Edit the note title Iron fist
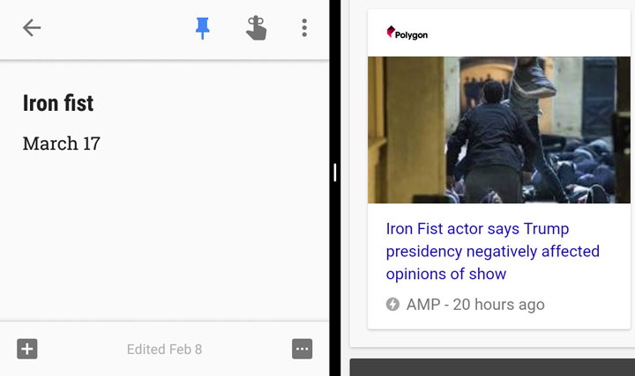 58,103
